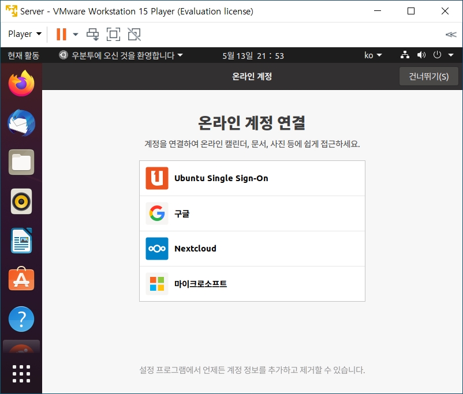This screenshot has height=394, width=463.
Task: Show applications grid in the dock
Action: pyautogui.click(x=21, y=374)
